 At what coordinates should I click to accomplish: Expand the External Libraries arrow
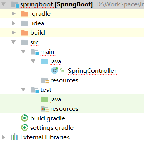[4, 137]
